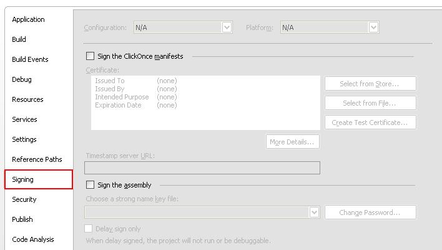Open the strong name key file dropdown
The height and width of the screenshot is (250, 442).
point(202,212)
